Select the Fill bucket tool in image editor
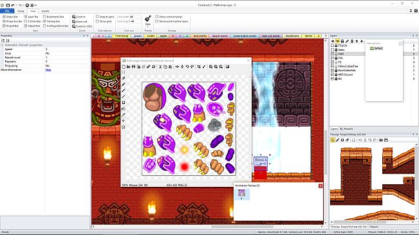 click(x=124, y=109)
